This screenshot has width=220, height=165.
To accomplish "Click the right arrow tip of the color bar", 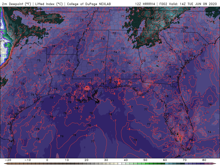I will tap(215, 164).
